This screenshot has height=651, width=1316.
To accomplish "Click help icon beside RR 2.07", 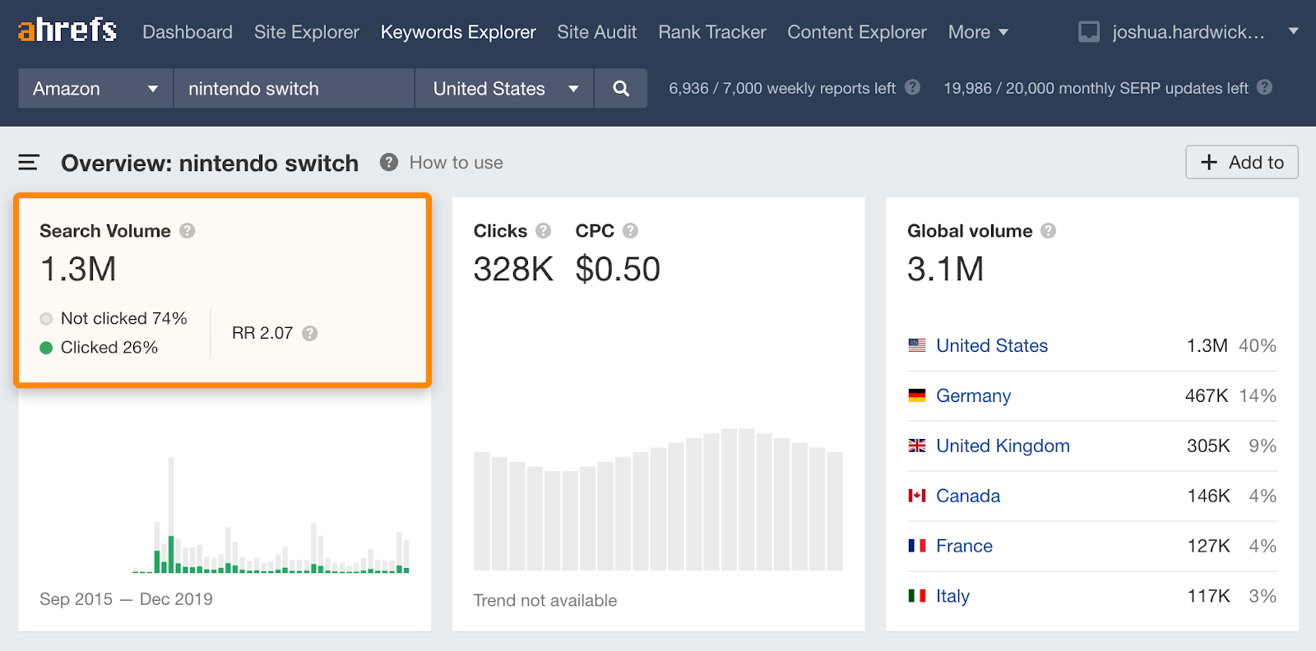I will coord(309,333).
